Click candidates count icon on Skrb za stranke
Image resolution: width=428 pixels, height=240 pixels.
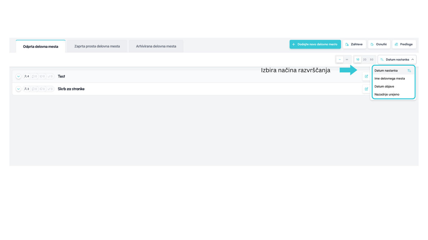pyautogui.click(x=27, y=89)
